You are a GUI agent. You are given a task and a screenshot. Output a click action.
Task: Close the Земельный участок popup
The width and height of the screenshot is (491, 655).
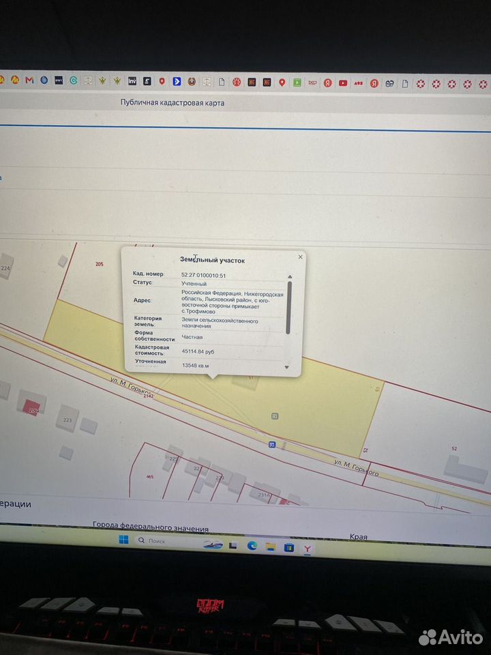point(300,257)
